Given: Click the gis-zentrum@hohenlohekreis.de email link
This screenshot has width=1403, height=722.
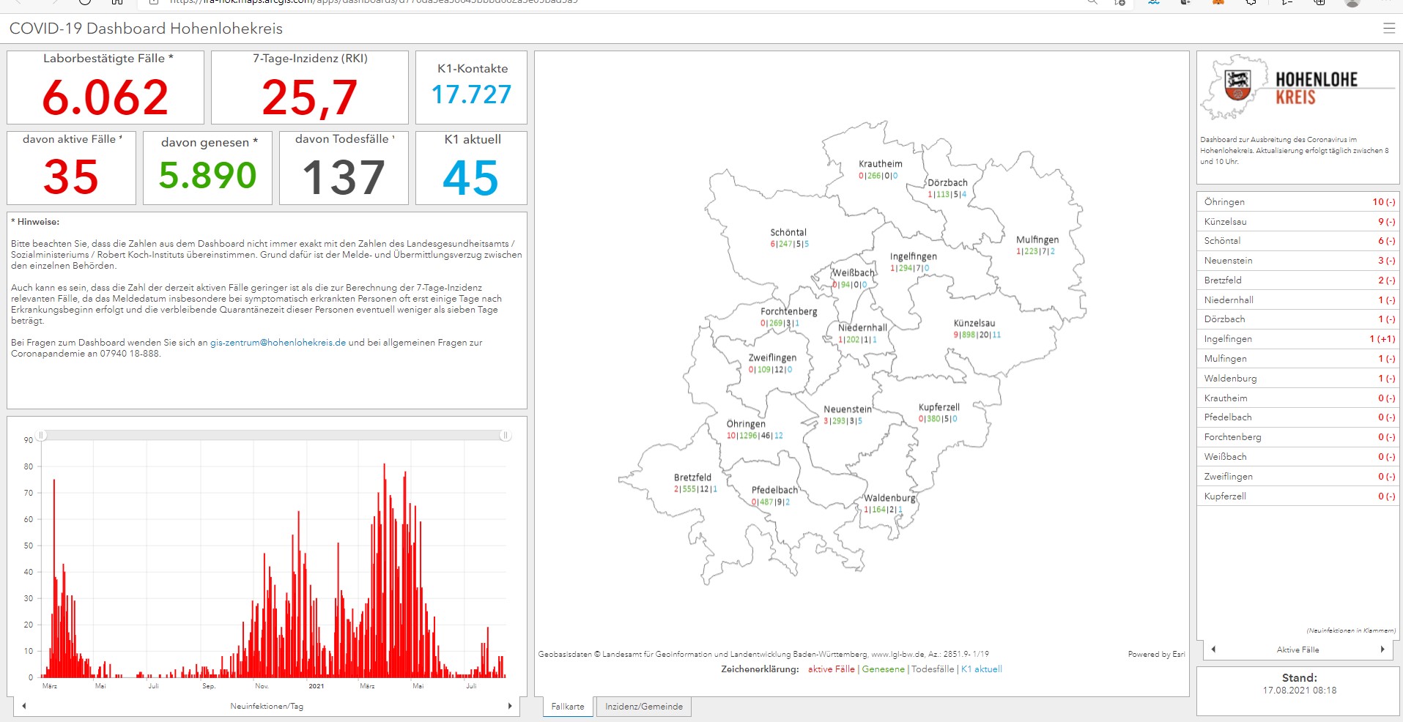Looking at the screenshot, I should pos(278,343).
